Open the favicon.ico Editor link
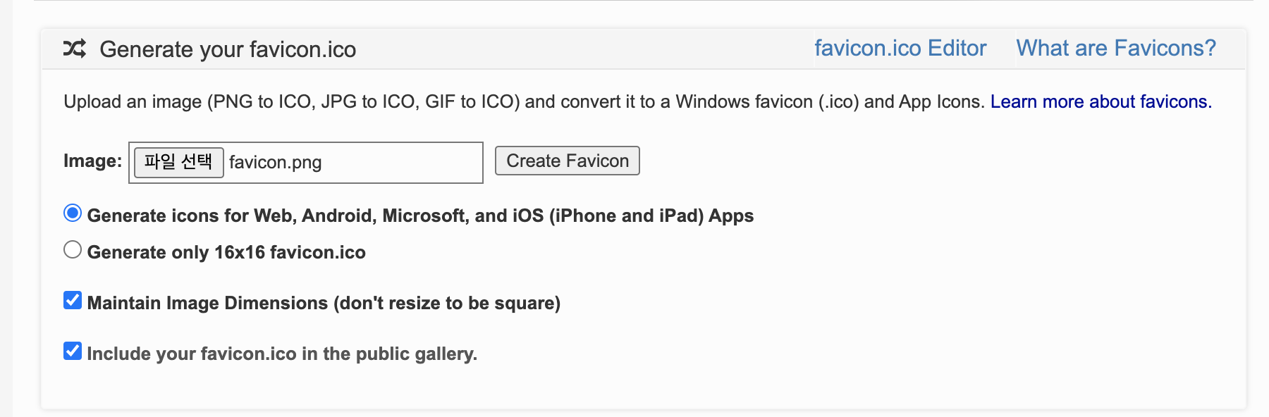 pos(900,48)
